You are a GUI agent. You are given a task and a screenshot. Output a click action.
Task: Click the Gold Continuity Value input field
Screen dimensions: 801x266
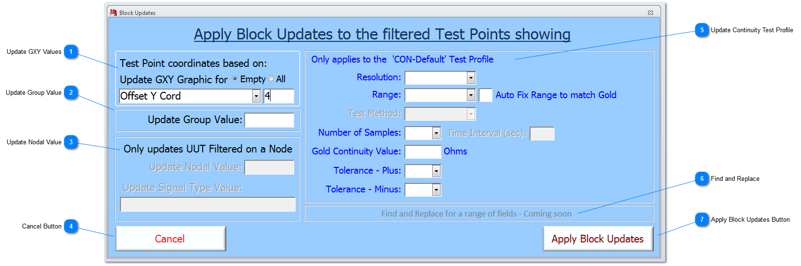tap(423, 152)
